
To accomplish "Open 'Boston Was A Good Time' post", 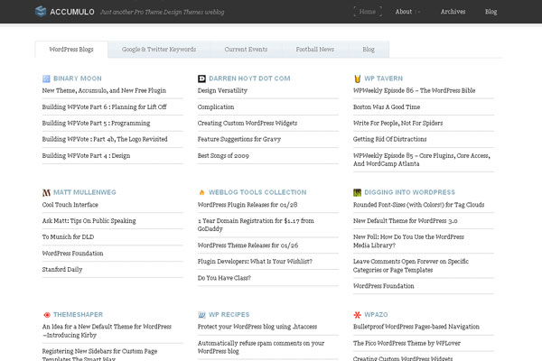I will pyautogui.click(x=387, y=107).
